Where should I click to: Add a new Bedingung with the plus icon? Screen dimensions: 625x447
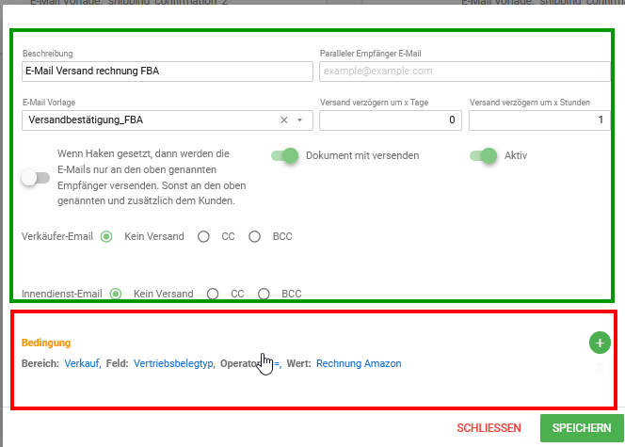(600, 343)
